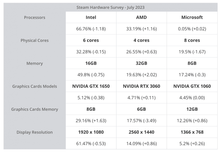Select the Display Resolution row label

pyautogui.click(x=35, y=132)
